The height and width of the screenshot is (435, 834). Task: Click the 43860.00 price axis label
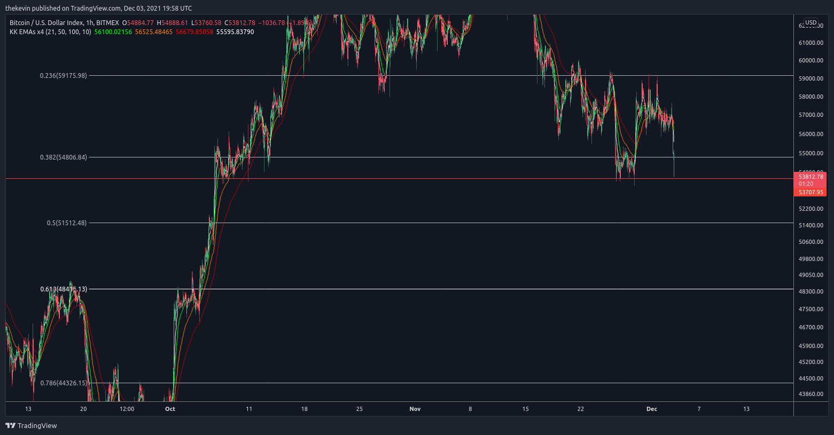tap(810, 394)
